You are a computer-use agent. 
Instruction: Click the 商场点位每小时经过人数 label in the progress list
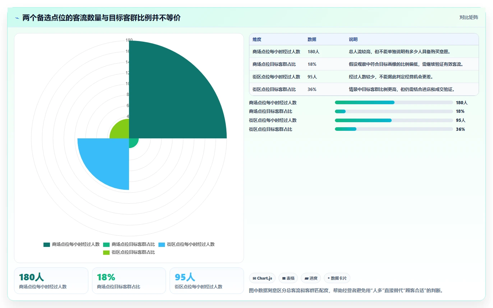click(273, 103)
